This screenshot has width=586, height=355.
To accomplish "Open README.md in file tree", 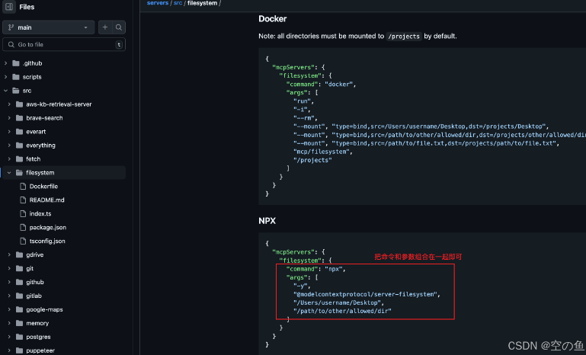I will click(46, 200).
